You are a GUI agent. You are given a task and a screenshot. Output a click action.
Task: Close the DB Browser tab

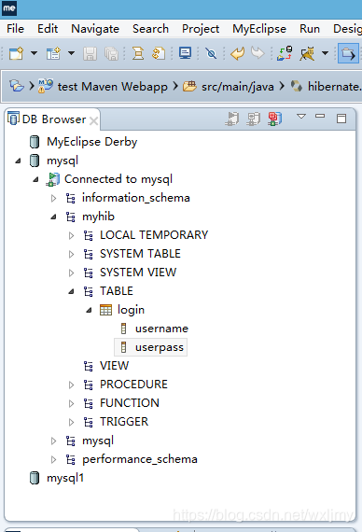[94, 120]
